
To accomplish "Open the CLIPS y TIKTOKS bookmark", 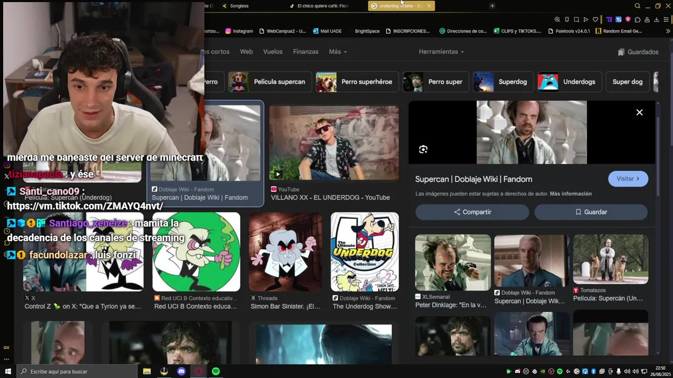I will coord(517,31).
